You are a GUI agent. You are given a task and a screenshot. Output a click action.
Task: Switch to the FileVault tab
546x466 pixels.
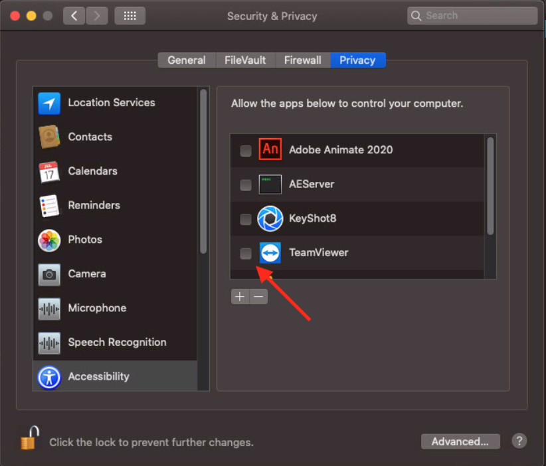pos(245,60)
